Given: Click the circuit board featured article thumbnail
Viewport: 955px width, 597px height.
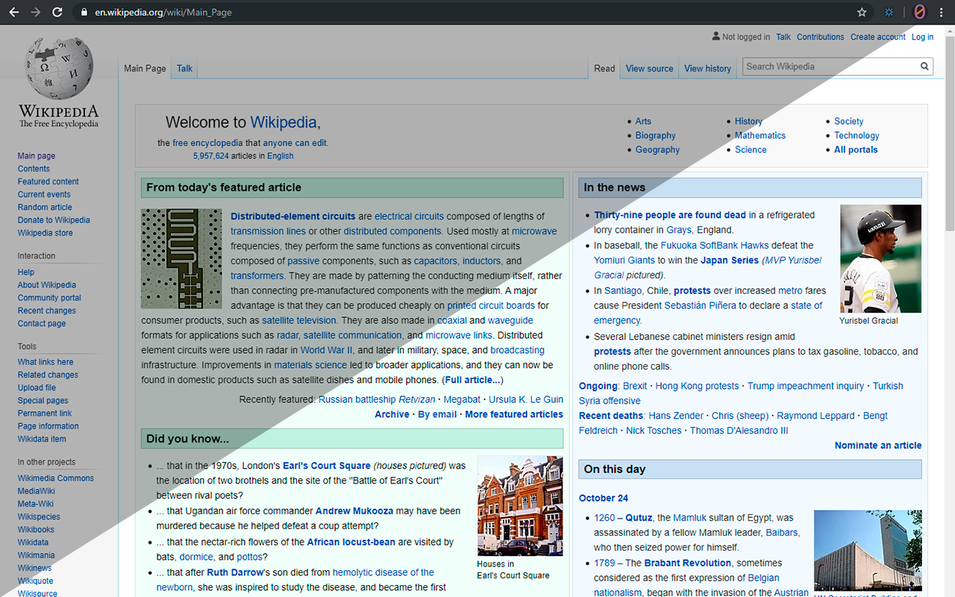Looking at the screenshot, I should click(x=181, y=258).
